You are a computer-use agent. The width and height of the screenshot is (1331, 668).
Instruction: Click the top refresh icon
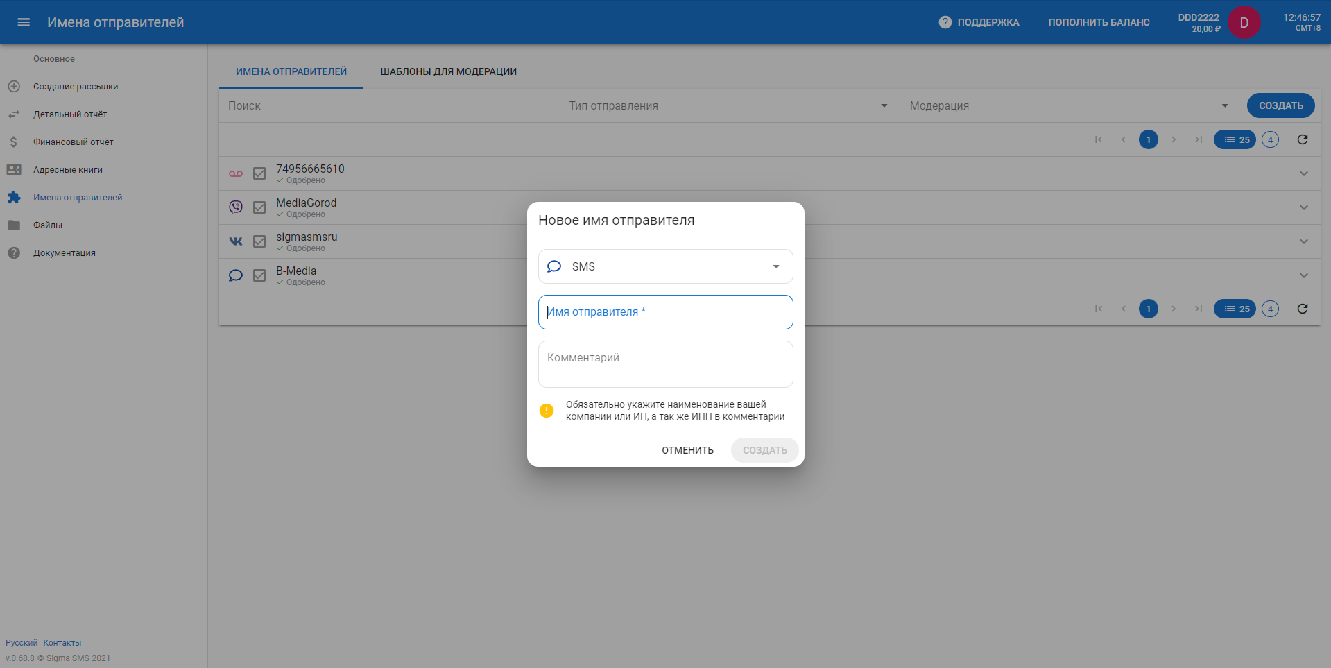click(1303, 139)
